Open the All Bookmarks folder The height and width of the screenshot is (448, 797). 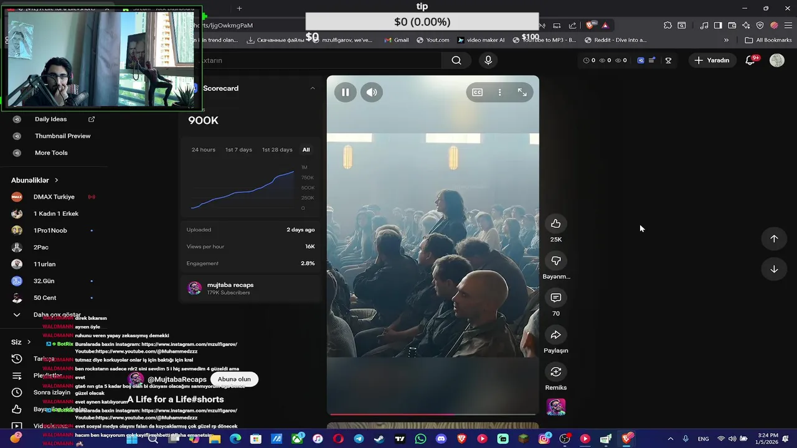[x=768, y=40]
